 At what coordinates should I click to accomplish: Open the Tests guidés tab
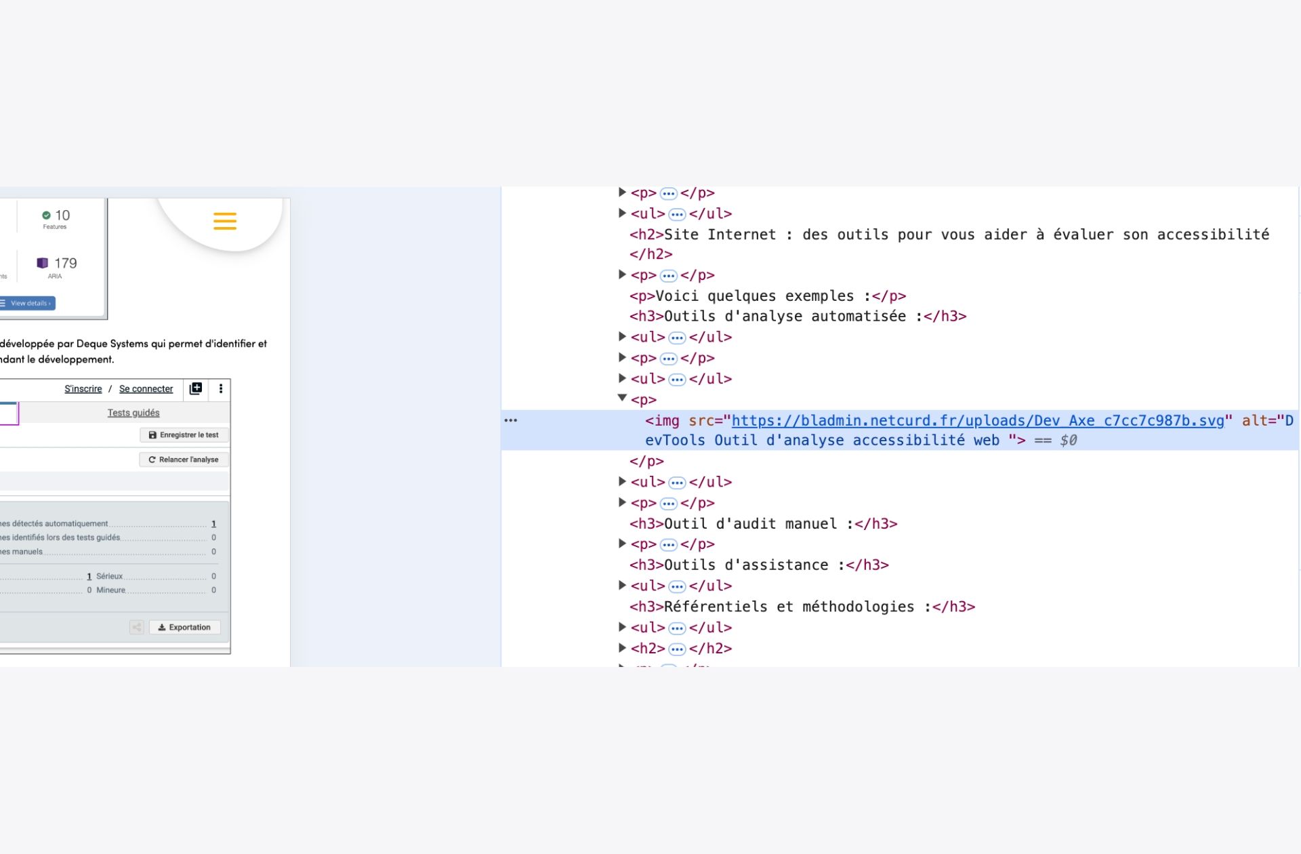pos(133,413)
